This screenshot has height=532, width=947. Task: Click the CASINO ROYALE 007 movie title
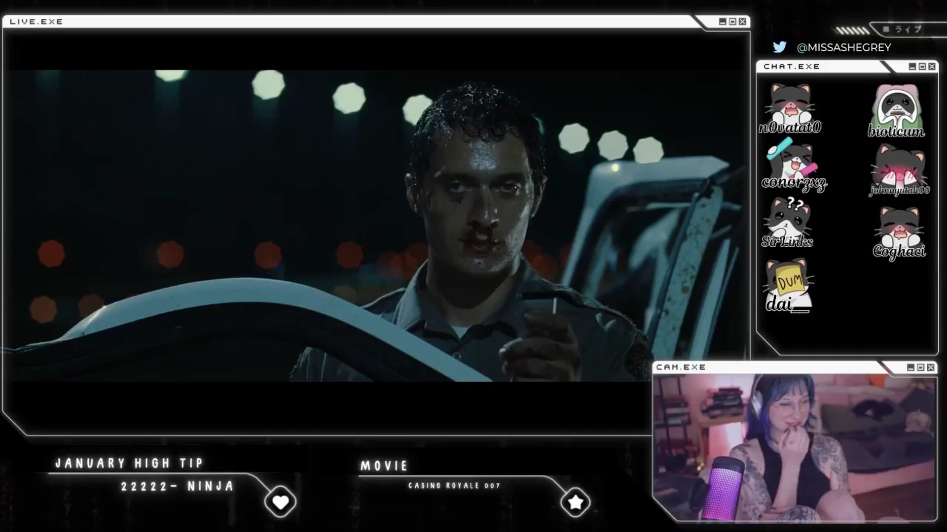point(454,486)
